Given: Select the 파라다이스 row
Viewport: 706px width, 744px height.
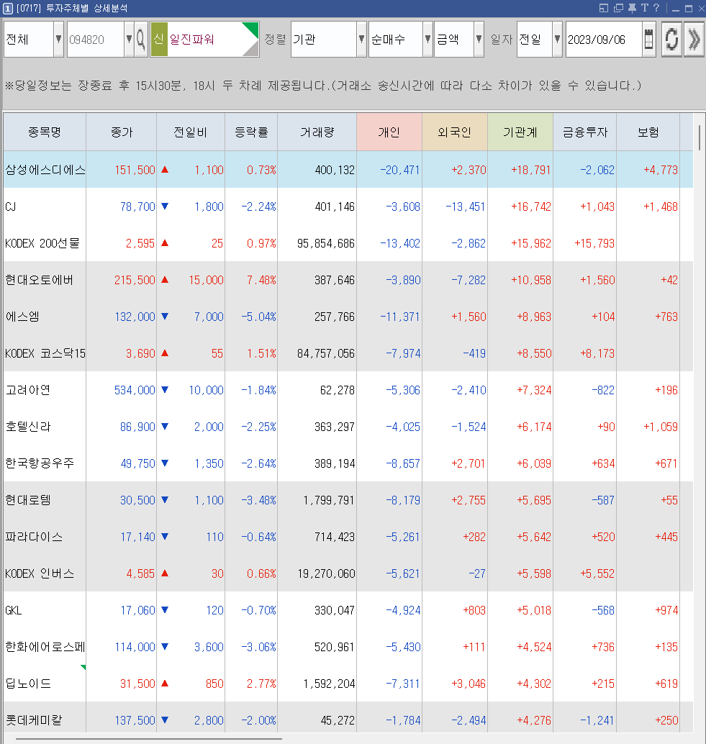Looking at the screenshot, I should point(348,537).
